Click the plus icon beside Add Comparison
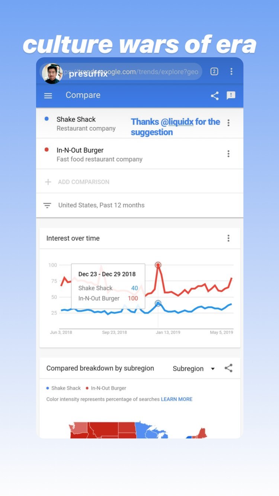This screenshot has width=279, height=496. tap(48, 182)
